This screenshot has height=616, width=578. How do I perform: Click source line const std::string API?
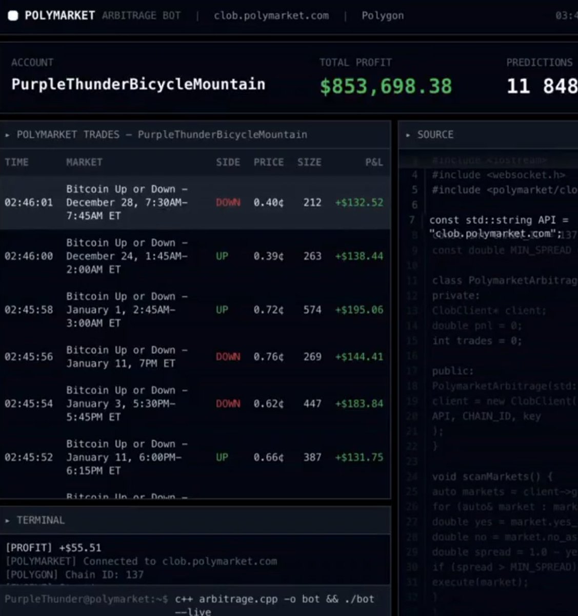point(499,220)
